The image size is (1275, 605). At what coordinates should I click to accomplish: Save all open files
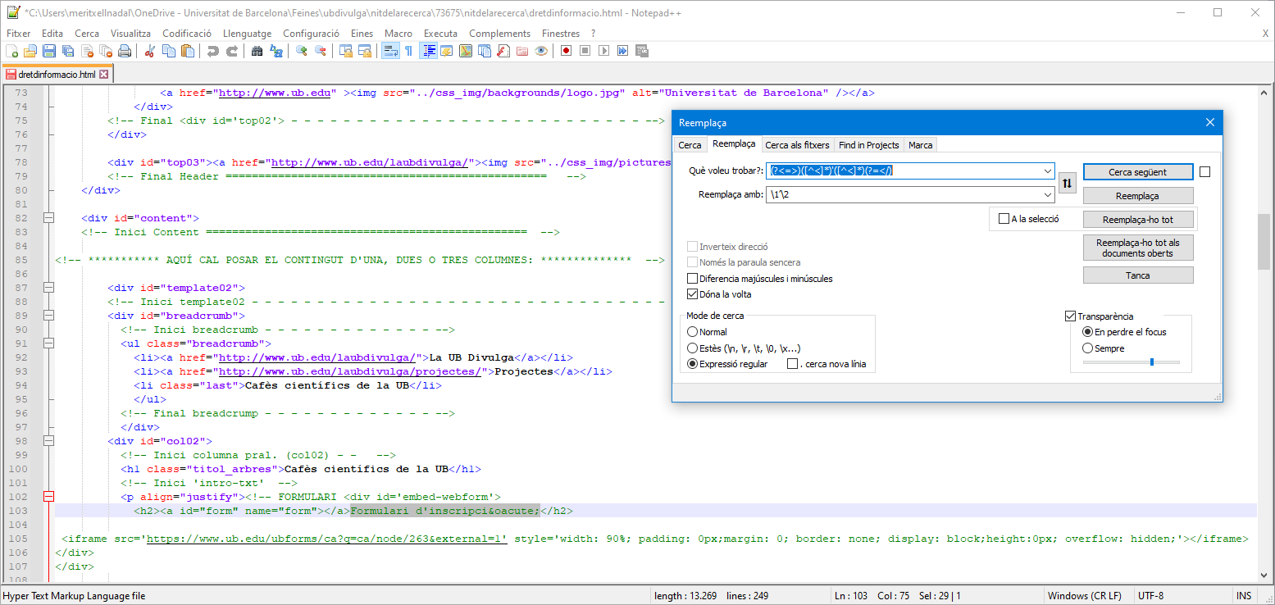(67, 50)
